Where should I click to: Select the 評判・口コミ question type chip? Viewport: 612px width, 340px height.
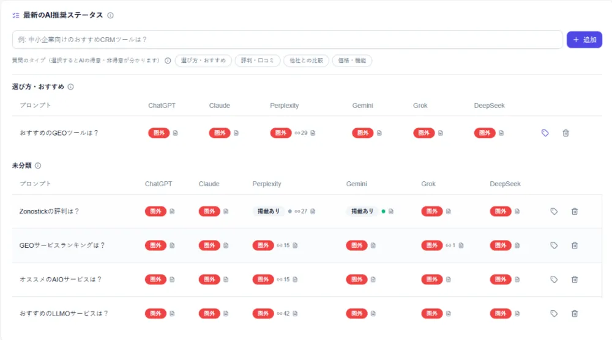click(258, 60)
